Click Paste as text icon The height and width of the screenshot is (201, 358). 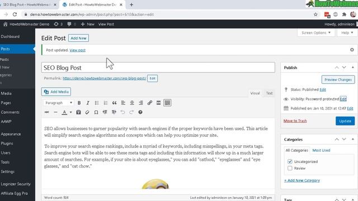click(78, 112)
